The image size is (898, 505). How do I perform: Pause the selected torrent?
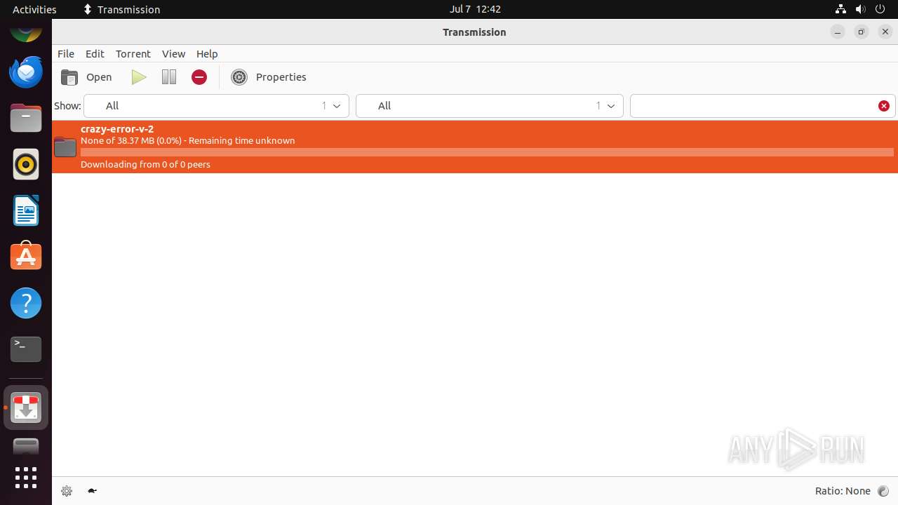tap(169, 77)
